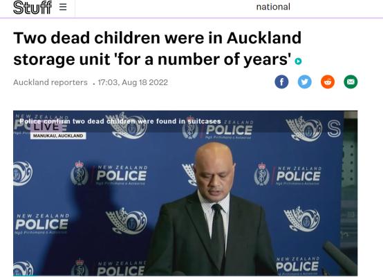383x277 pixels.
Task: Click the teal video play icon after headline
Action: (x=298, y=61)
